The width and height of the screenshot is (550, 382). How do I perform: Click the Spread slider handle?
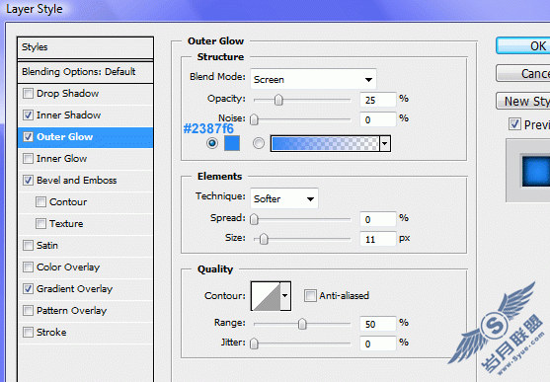254,219
